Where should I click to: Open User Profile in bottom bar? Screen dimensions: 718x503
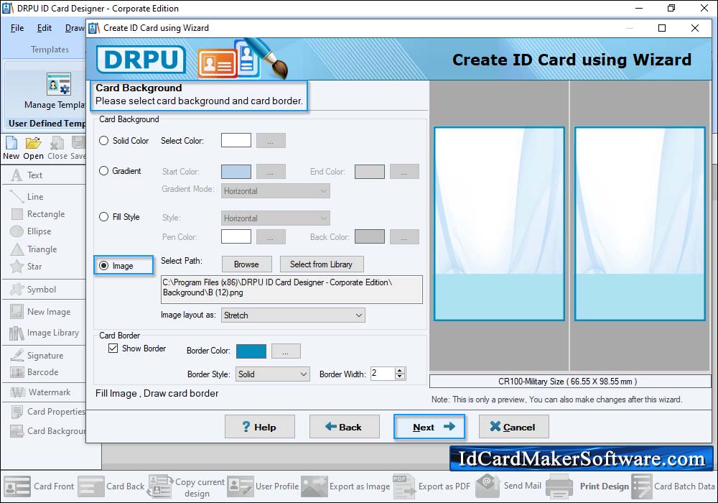pos(263,486)
